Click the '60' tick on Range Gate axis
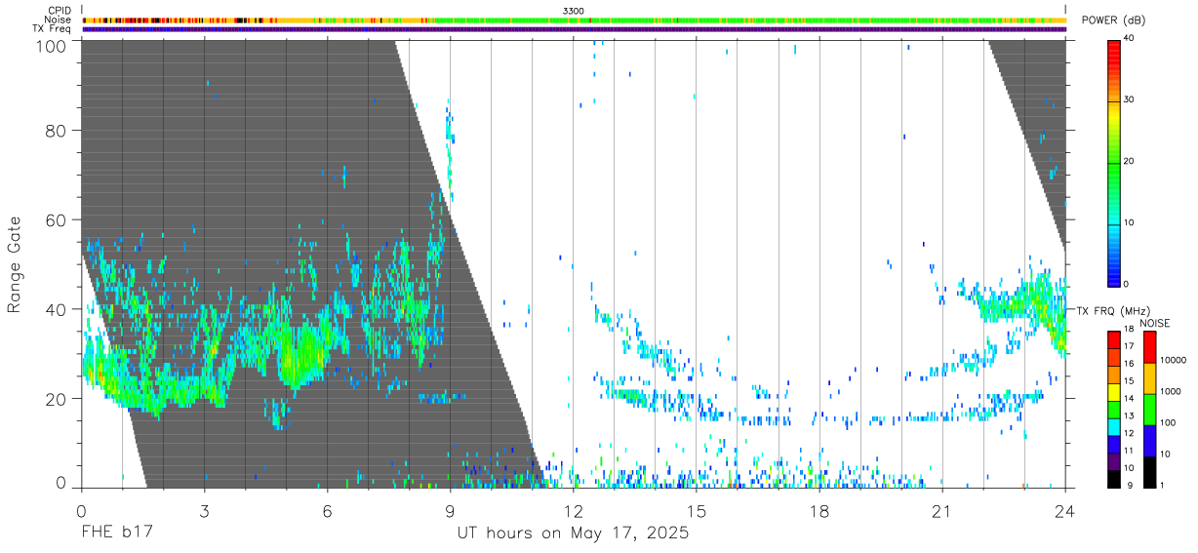Viewport: 1198px width, 553px height. [57, 219]
